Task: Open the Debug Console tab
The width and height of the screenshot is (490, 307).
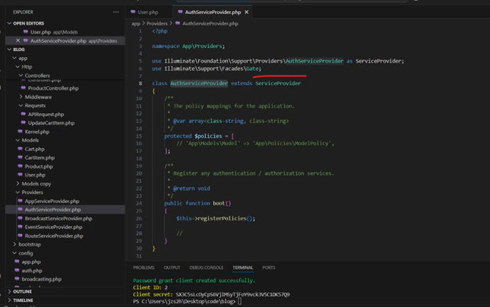Action: [x=206, y=267]
